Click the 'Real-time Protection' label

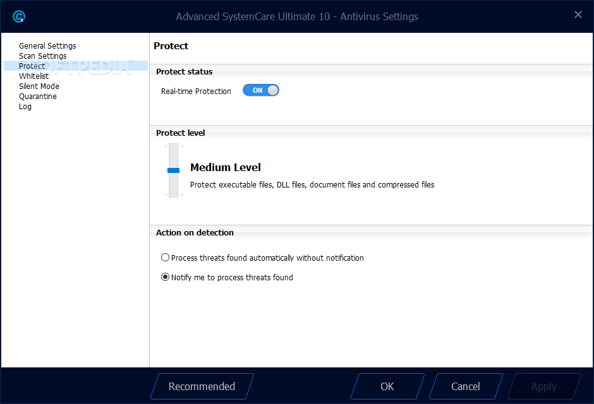[x=196, y=91]
